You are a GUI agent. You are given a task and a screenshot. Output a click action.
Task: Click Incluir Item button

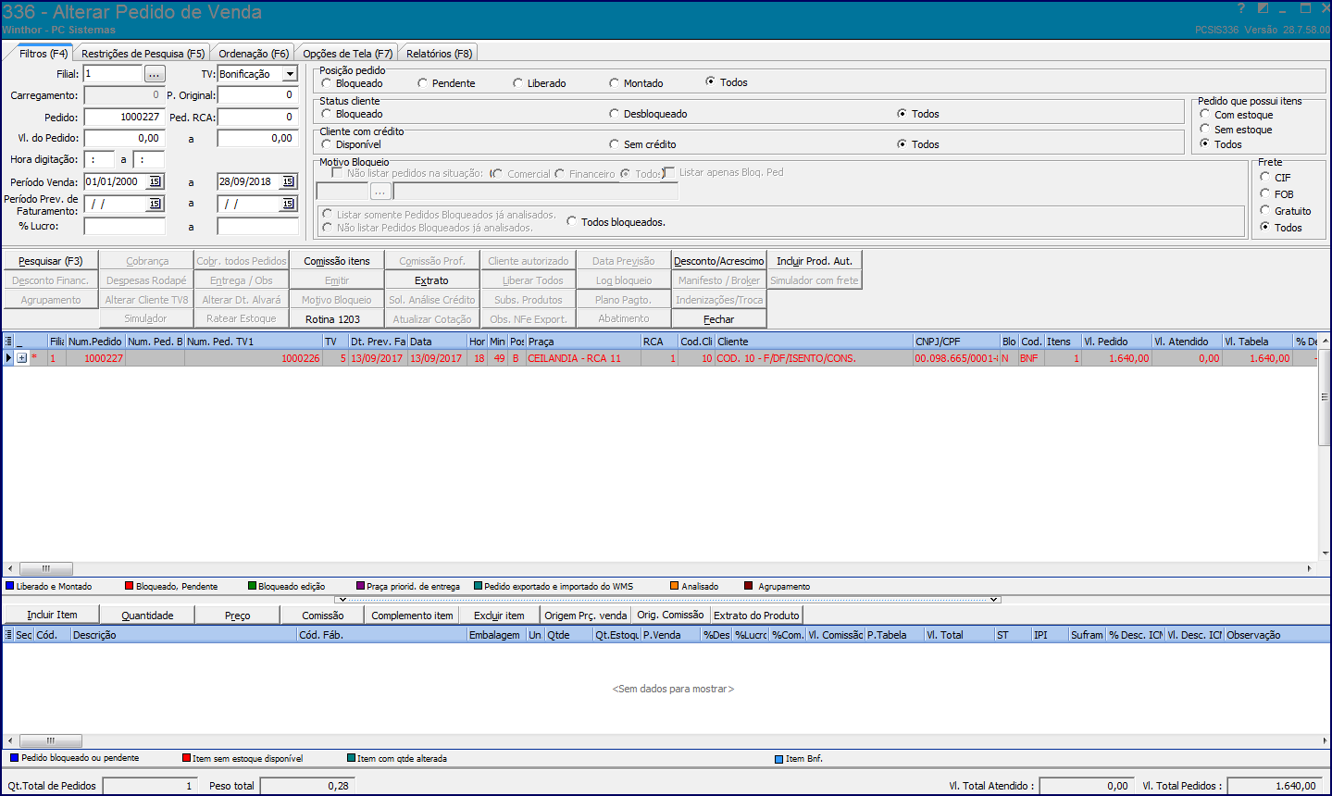click(52, 616)
